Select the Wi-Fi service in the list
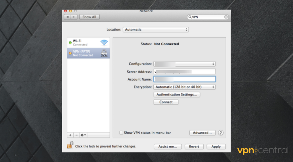The image size is (293, 162). tap(88, 42)
